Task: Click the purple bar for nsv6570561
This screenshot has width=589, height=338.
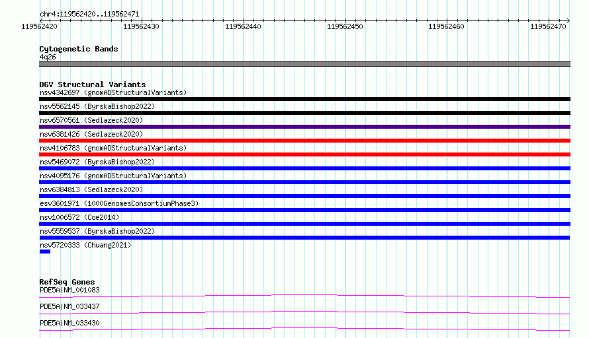Action: 304,127
